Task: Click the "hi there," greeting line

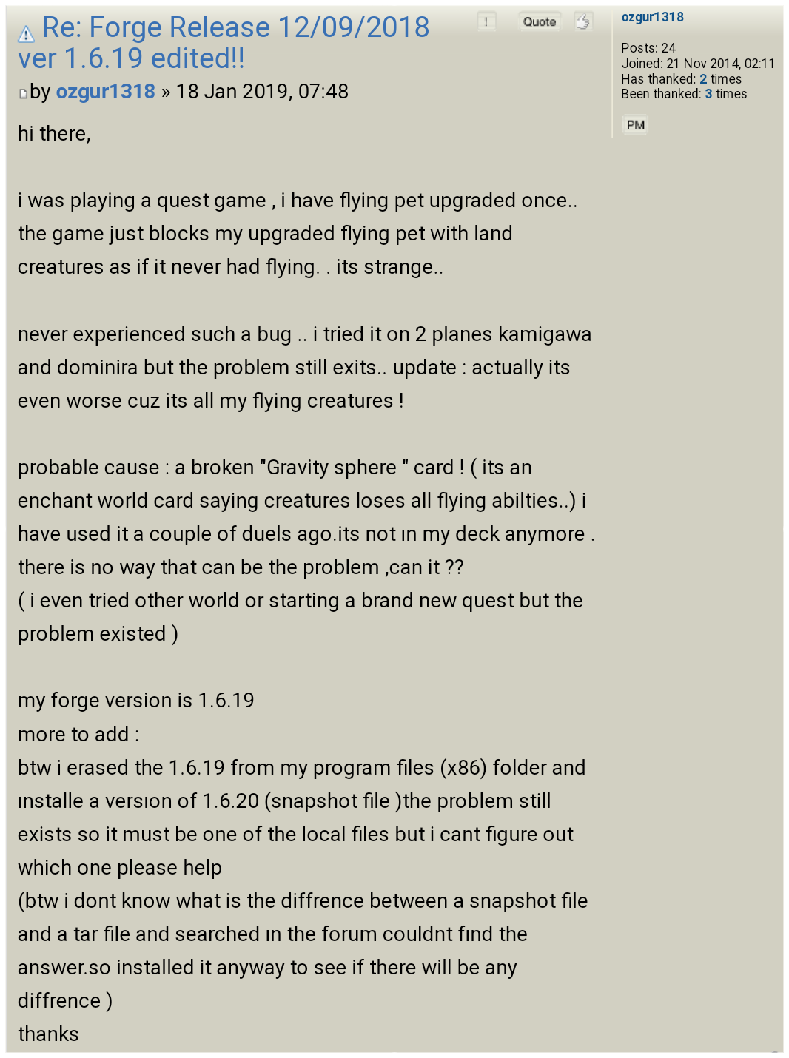Action: [x=54, y=134]
